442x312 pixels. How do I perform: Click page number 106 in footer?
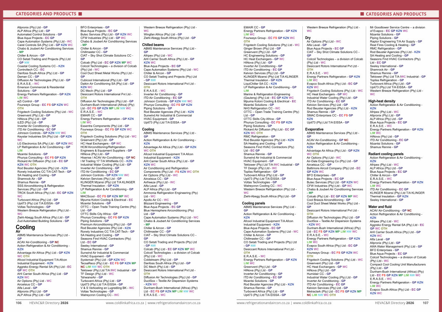[x=18, y=303]
